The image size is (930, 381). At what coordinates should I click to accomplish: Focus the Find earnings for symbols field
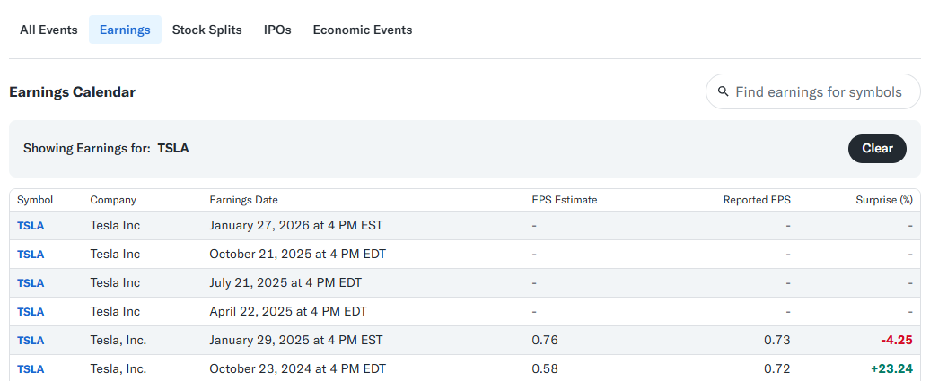(813, 91)
